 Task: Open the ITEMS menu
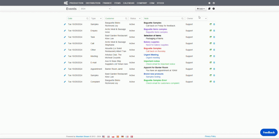117,3
